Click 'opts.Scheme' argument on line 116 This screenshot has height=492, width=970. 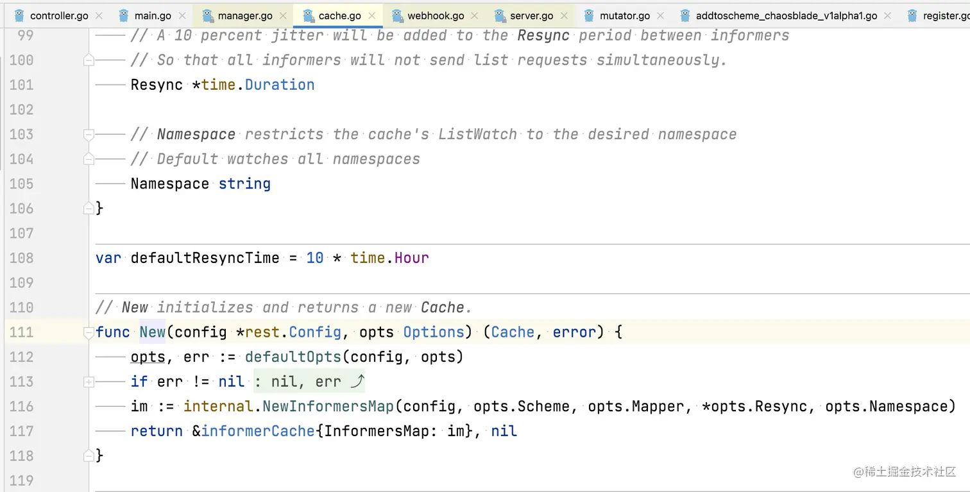[x=521, y=406]
